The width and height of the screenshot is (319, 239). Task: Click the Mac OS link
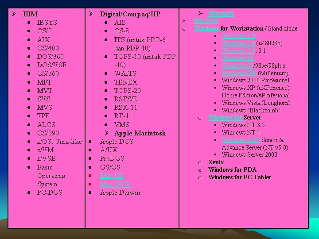(112, 175)
